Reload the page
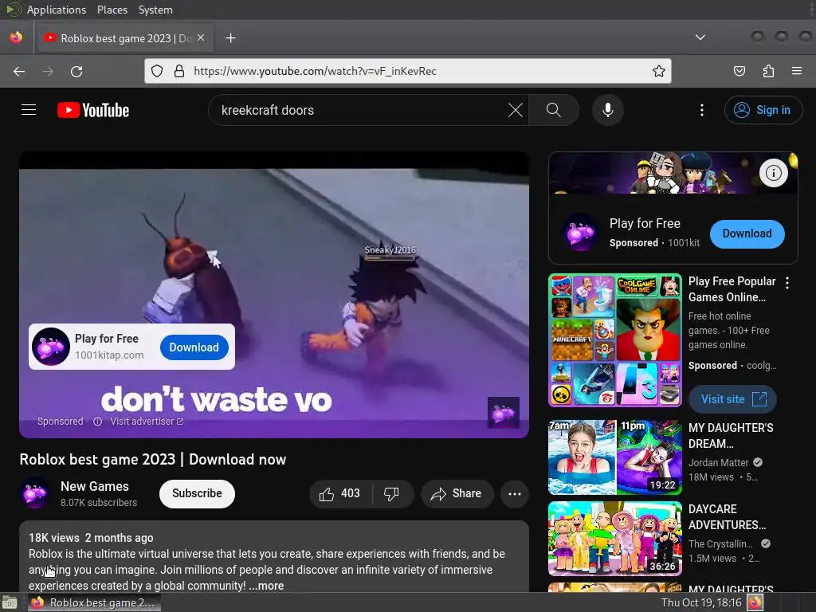The width and height of the screenshot is (816, 612). point(76,71)
